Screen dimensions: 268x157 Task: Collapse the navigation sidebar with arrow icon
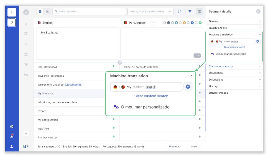pos(26,12)
